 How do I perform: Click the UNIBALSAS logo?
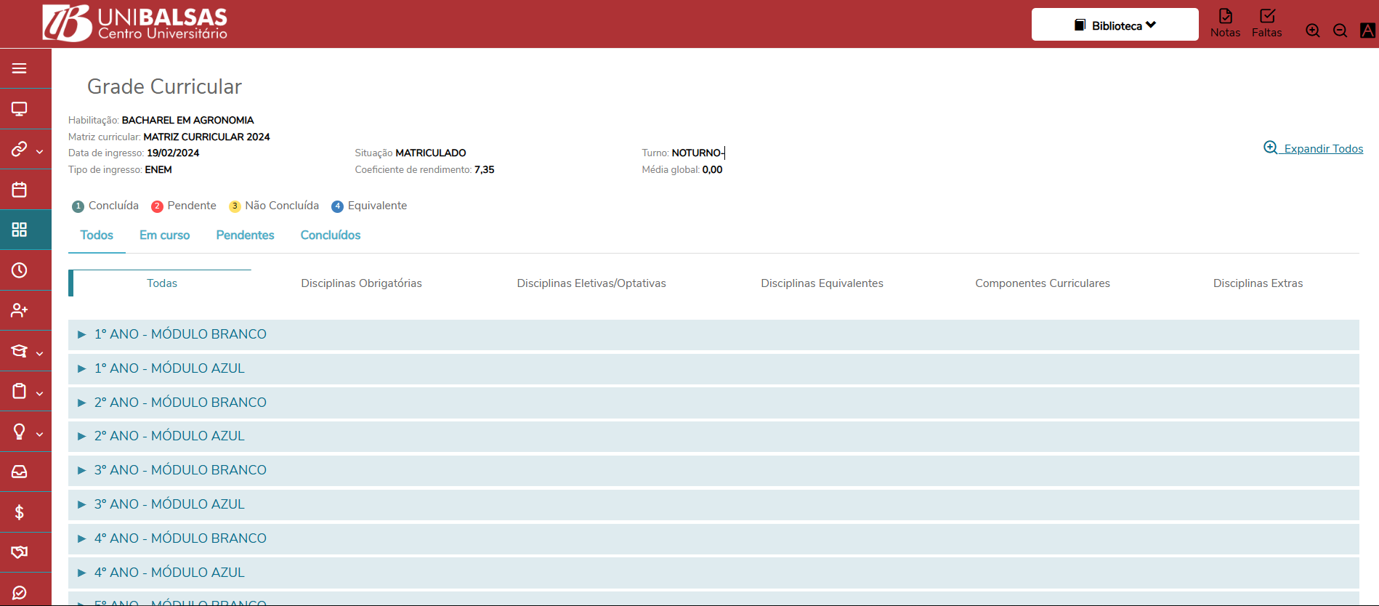(135, 23)
